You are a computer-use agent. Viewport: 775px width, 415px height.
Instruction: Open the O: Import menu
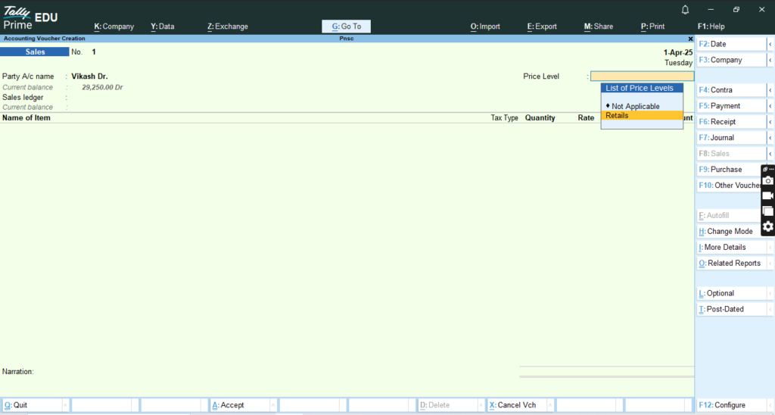485,27
